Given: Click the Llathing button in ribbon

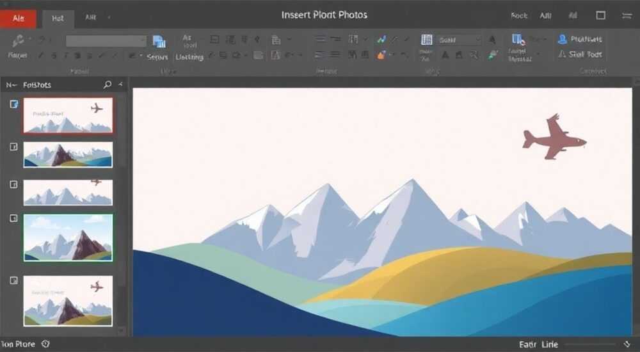Looking at the screenshot, I should [x=189, y=57].
